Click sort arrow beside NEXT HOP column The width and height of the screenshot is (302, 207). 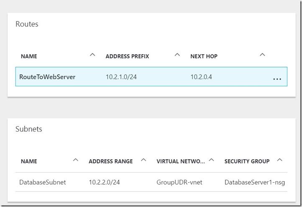tap(262, 55)
